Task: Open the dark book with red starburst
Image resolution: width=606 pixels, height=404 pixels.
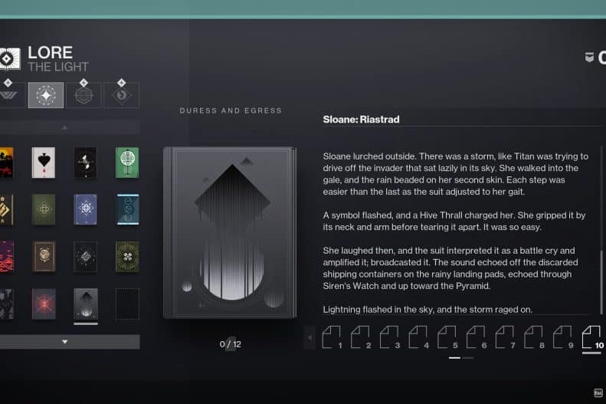Action: click(44, 304)
